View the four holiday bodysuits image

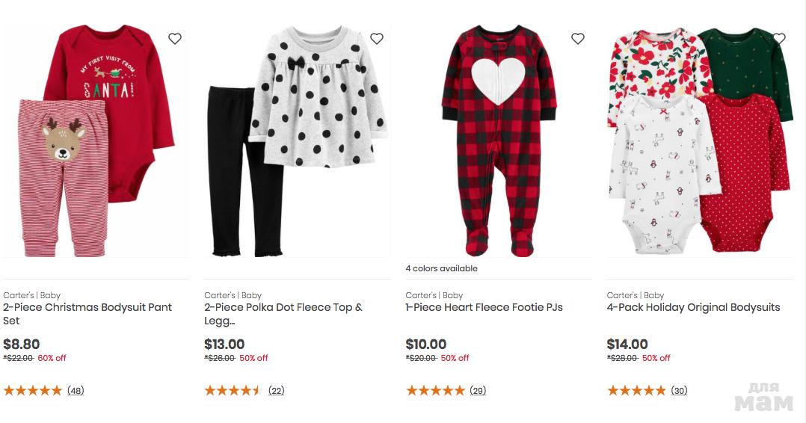tap(699, 142)
